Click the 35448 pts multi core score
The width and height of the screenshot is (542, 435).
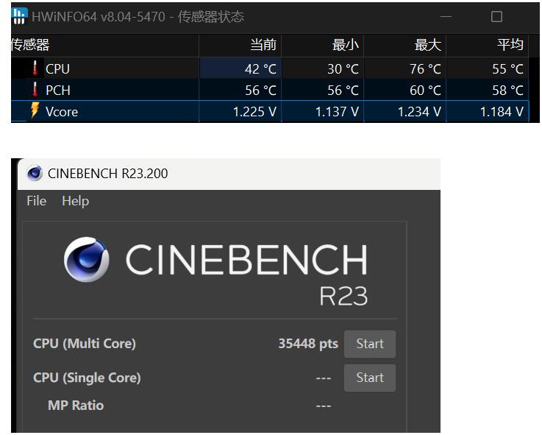click(308, 344)
